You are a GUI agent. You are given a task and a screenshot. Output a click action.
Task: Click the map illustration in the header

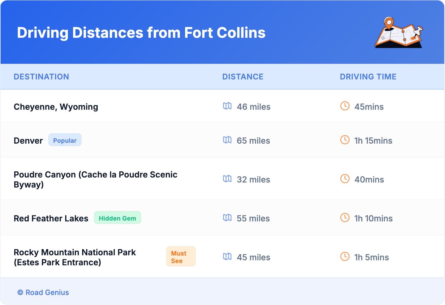[x=399, y=32]
